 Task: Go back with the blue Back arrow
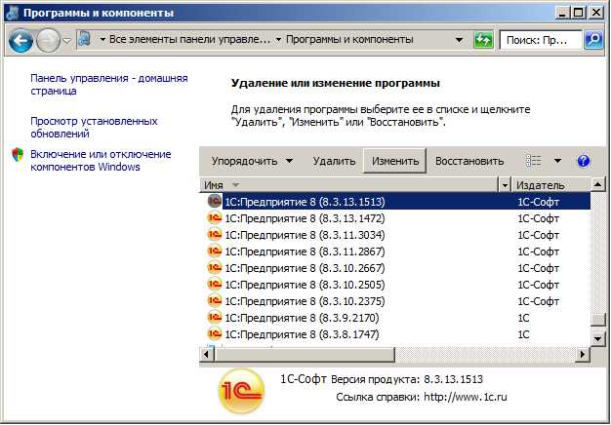20,41
